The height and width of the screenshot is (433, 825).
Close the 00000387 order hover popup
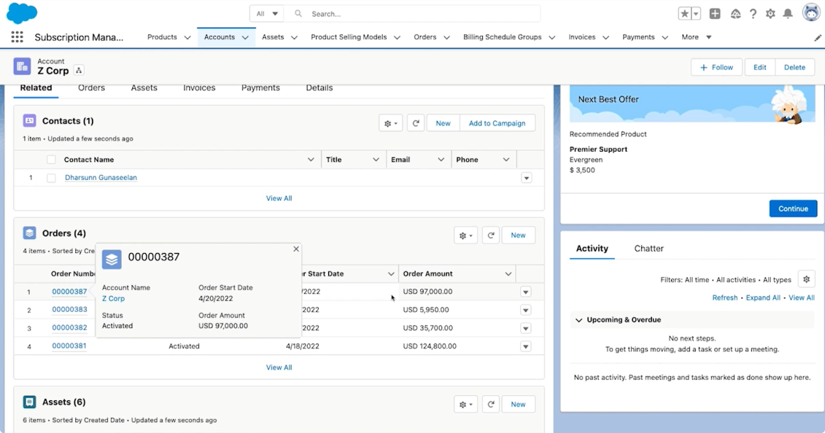pos(296,249)
